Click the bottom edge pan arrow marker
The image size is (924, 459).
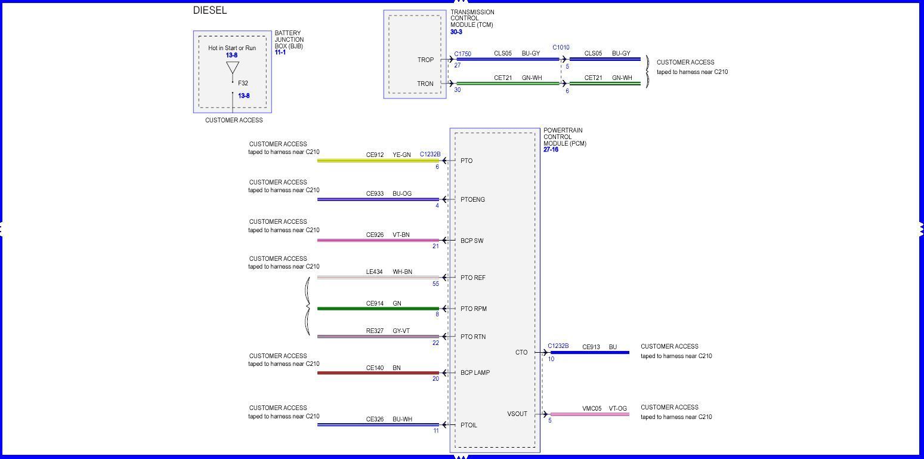point(461,457)
